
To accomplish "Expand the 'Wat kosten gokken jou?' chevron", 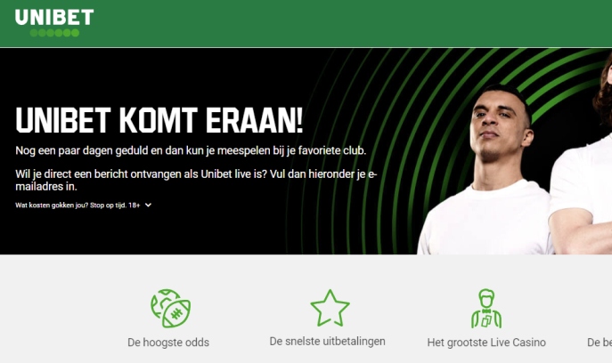I will [x=148, y=206].
